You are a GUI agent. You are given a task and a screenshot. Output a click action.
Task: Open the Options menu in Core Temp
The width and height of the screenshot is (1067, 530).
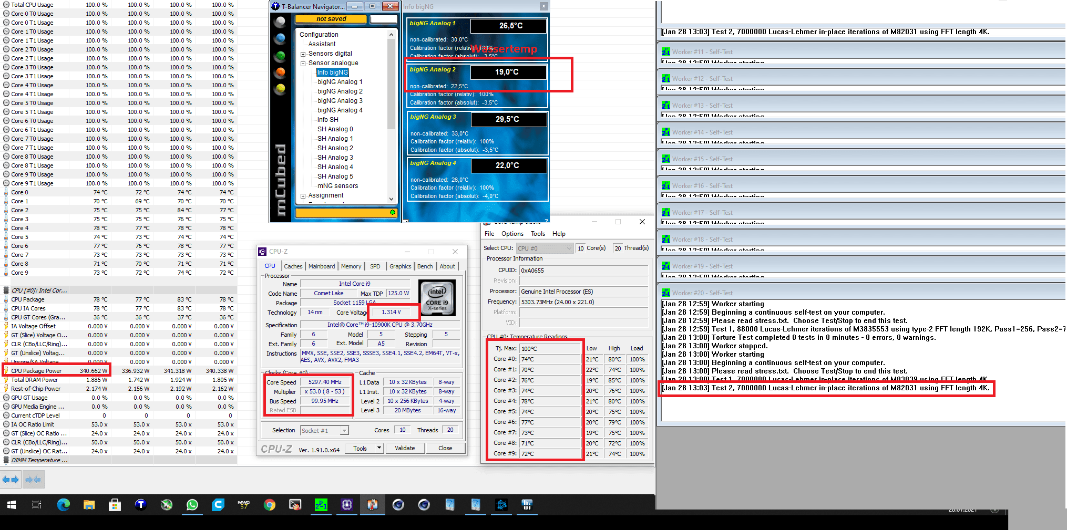tap(512, 234)
